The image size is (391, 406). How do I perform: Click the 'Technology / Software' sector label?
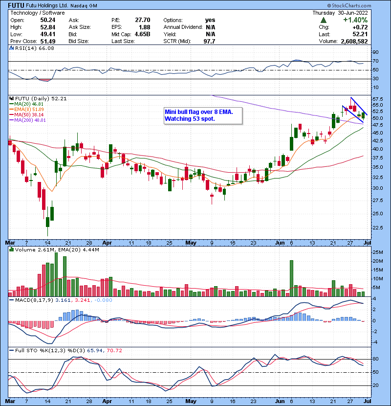tap(38, 13)
